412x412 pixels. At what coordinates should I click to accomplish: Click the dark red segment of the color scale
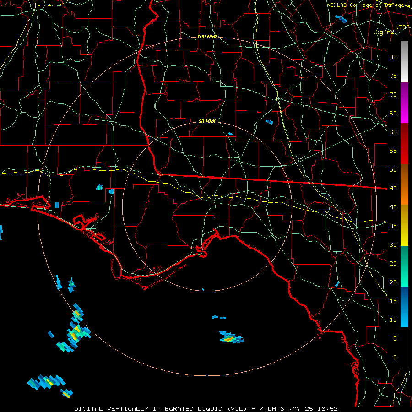[404, 144]
